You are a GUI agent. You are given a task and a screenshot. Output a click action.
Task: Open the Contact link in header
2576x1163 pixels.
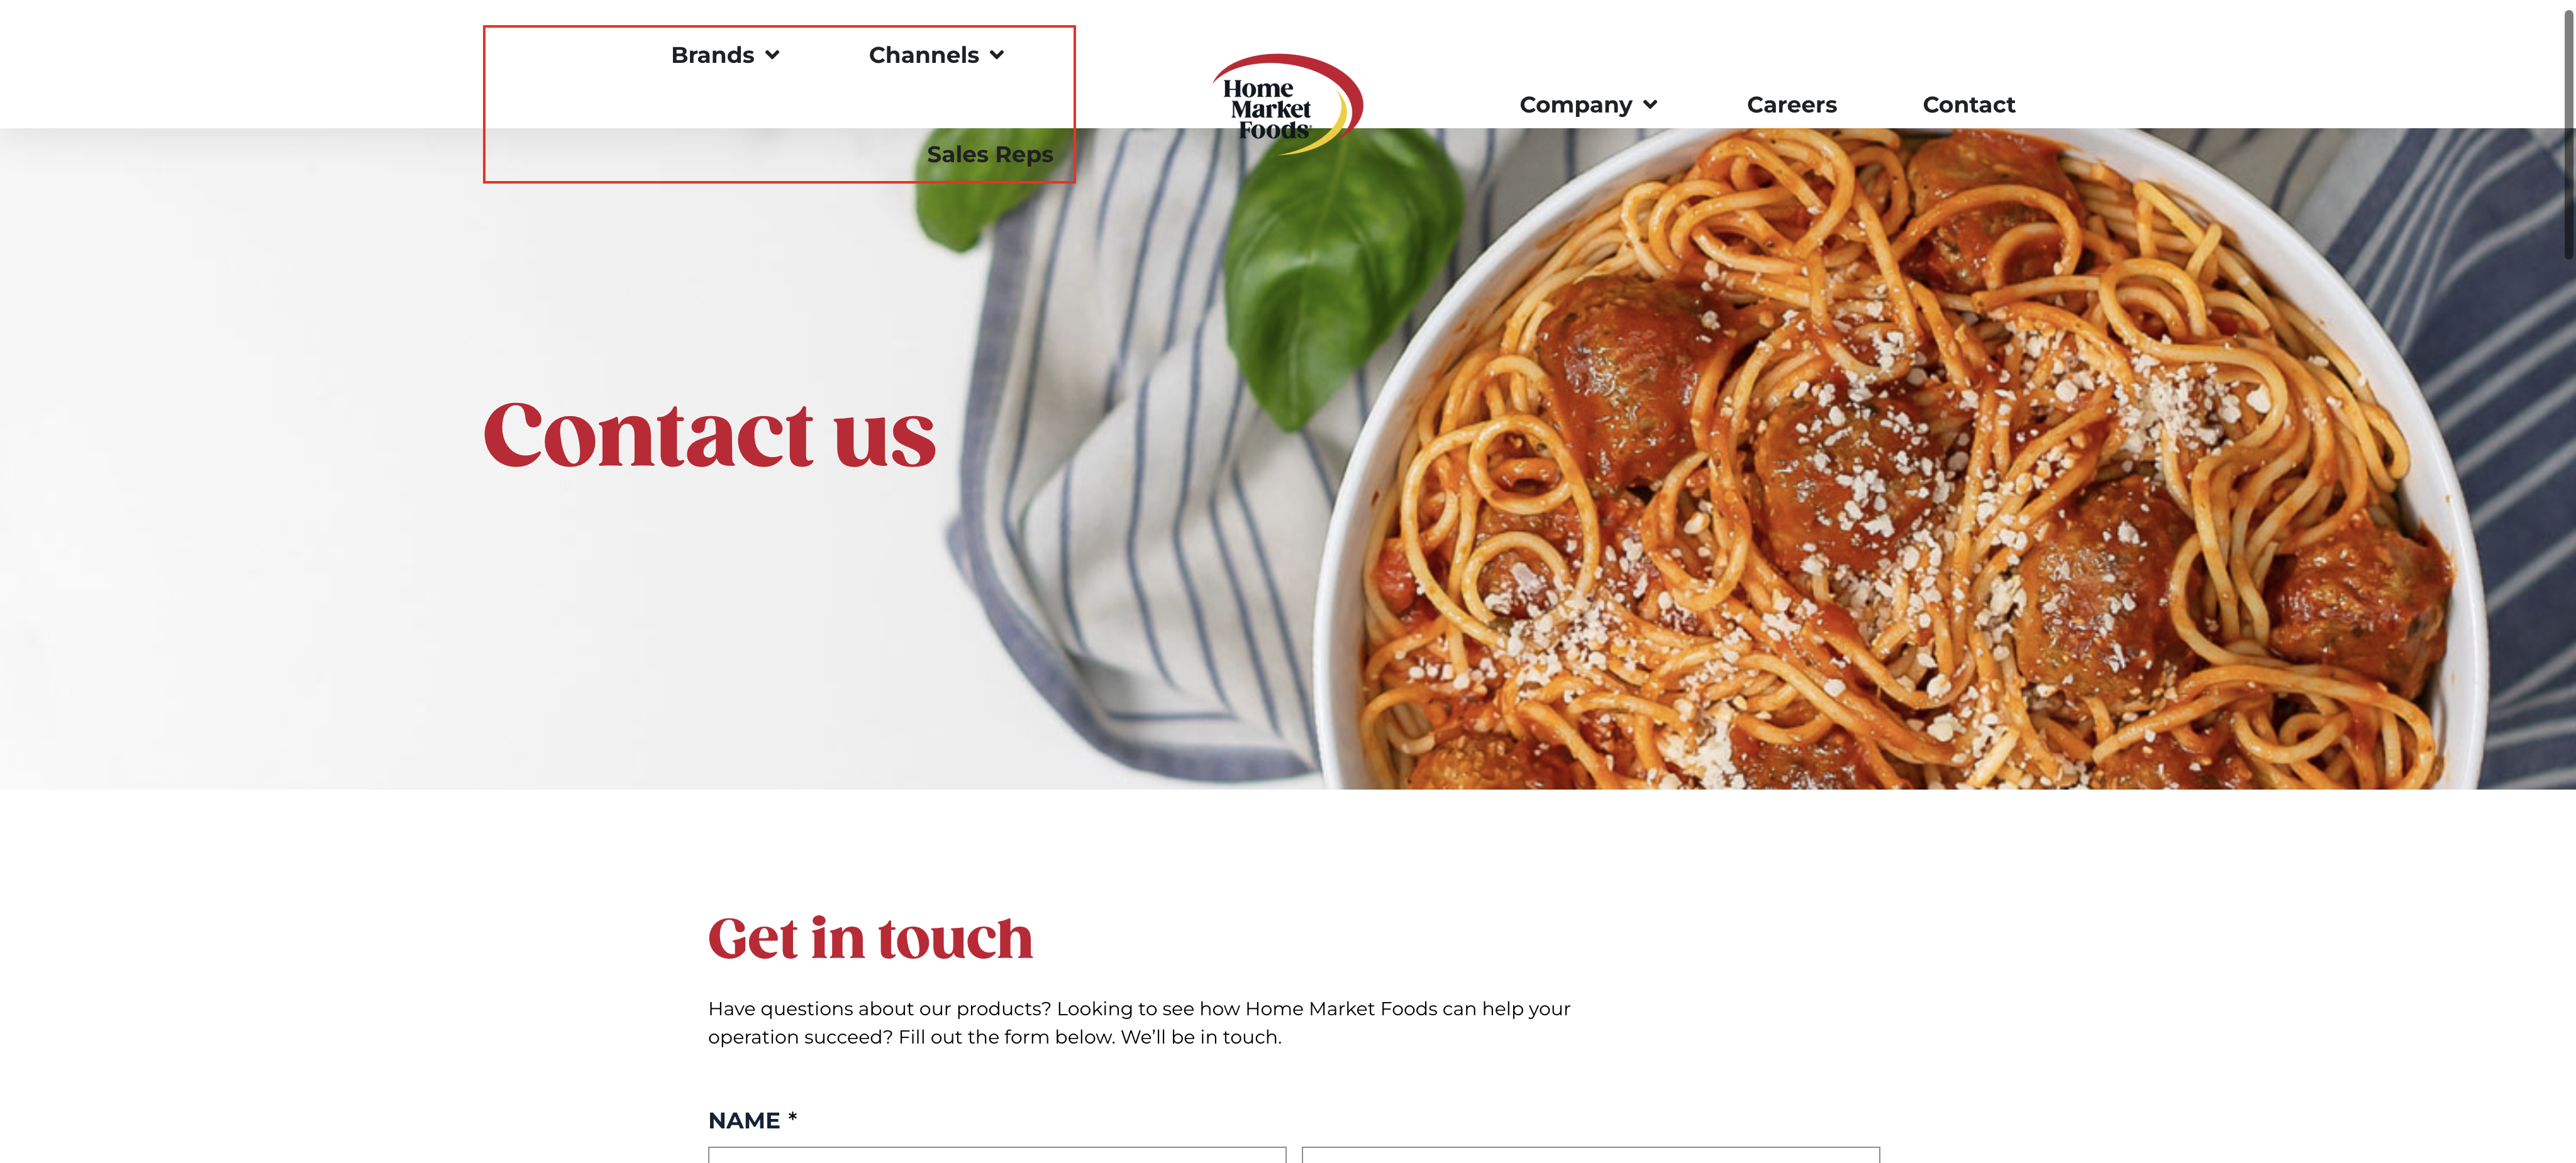click(1968, 105)
